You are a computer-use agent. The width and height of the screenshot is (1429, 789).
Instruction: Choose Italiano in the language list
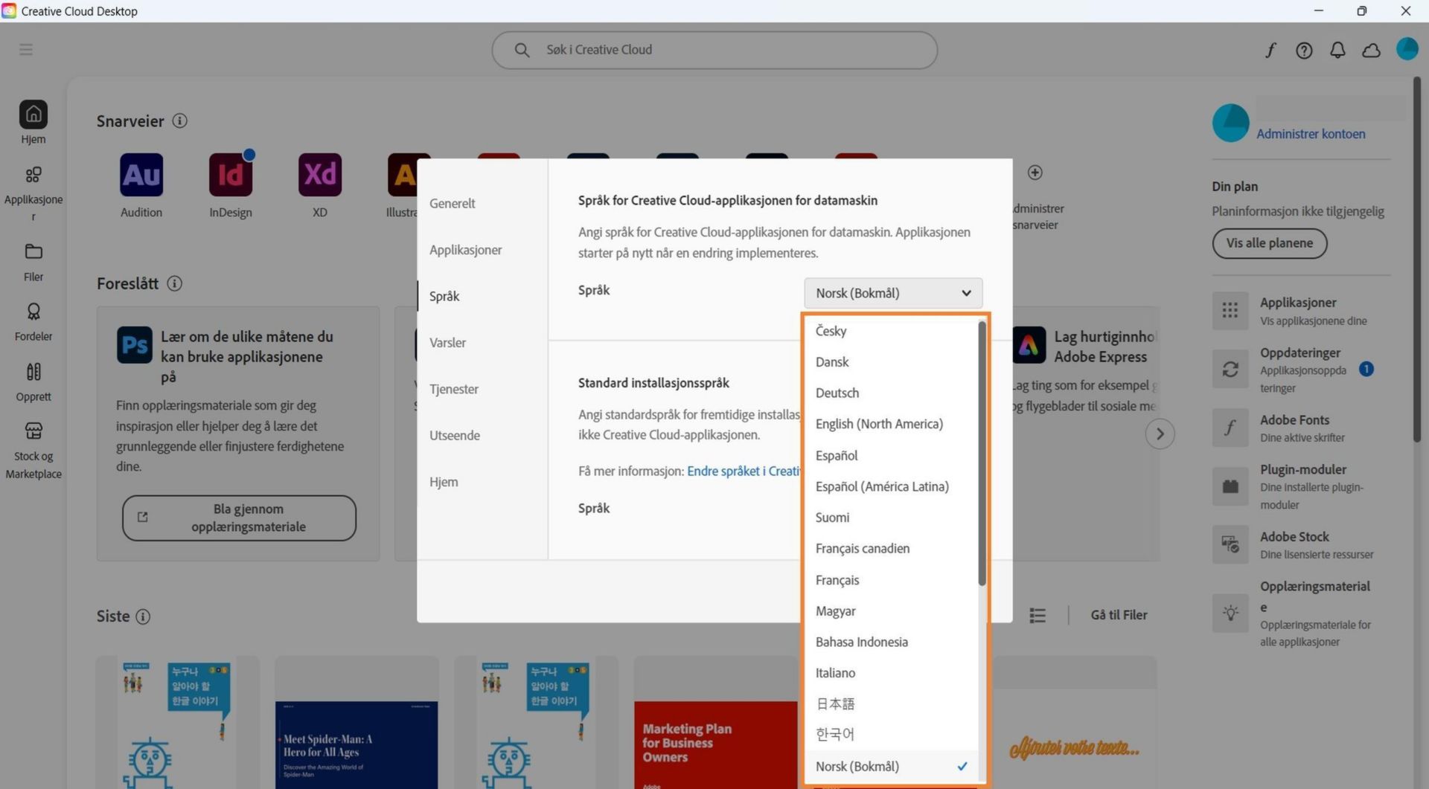point(892,673)
